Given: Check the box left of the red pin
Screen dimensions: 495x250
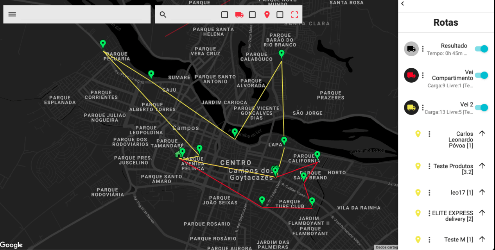Looking at the screenshot, I should tap(253, 14).
